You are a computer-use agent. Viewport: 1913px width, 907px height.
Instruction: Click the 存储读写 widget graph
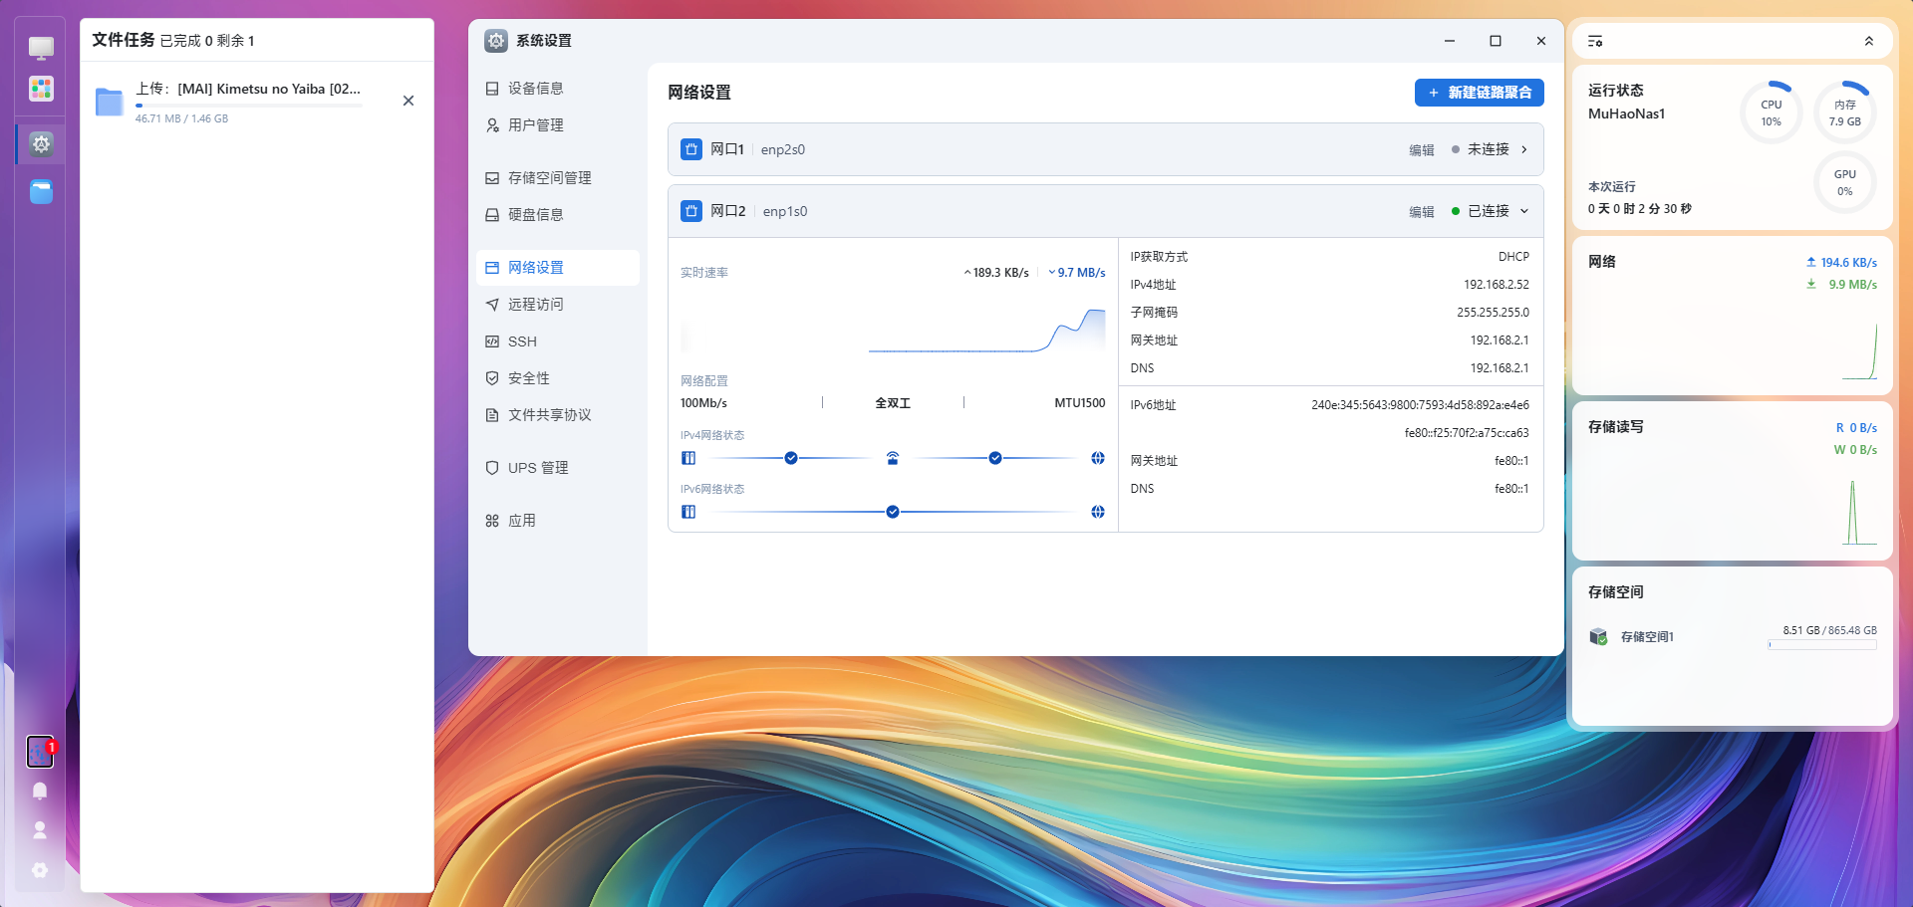coord(1859,513)
